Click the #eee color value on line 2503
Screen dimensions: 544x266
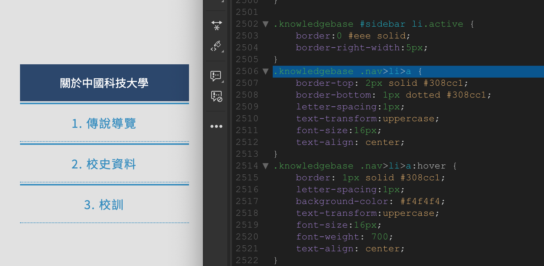(359, 36)
